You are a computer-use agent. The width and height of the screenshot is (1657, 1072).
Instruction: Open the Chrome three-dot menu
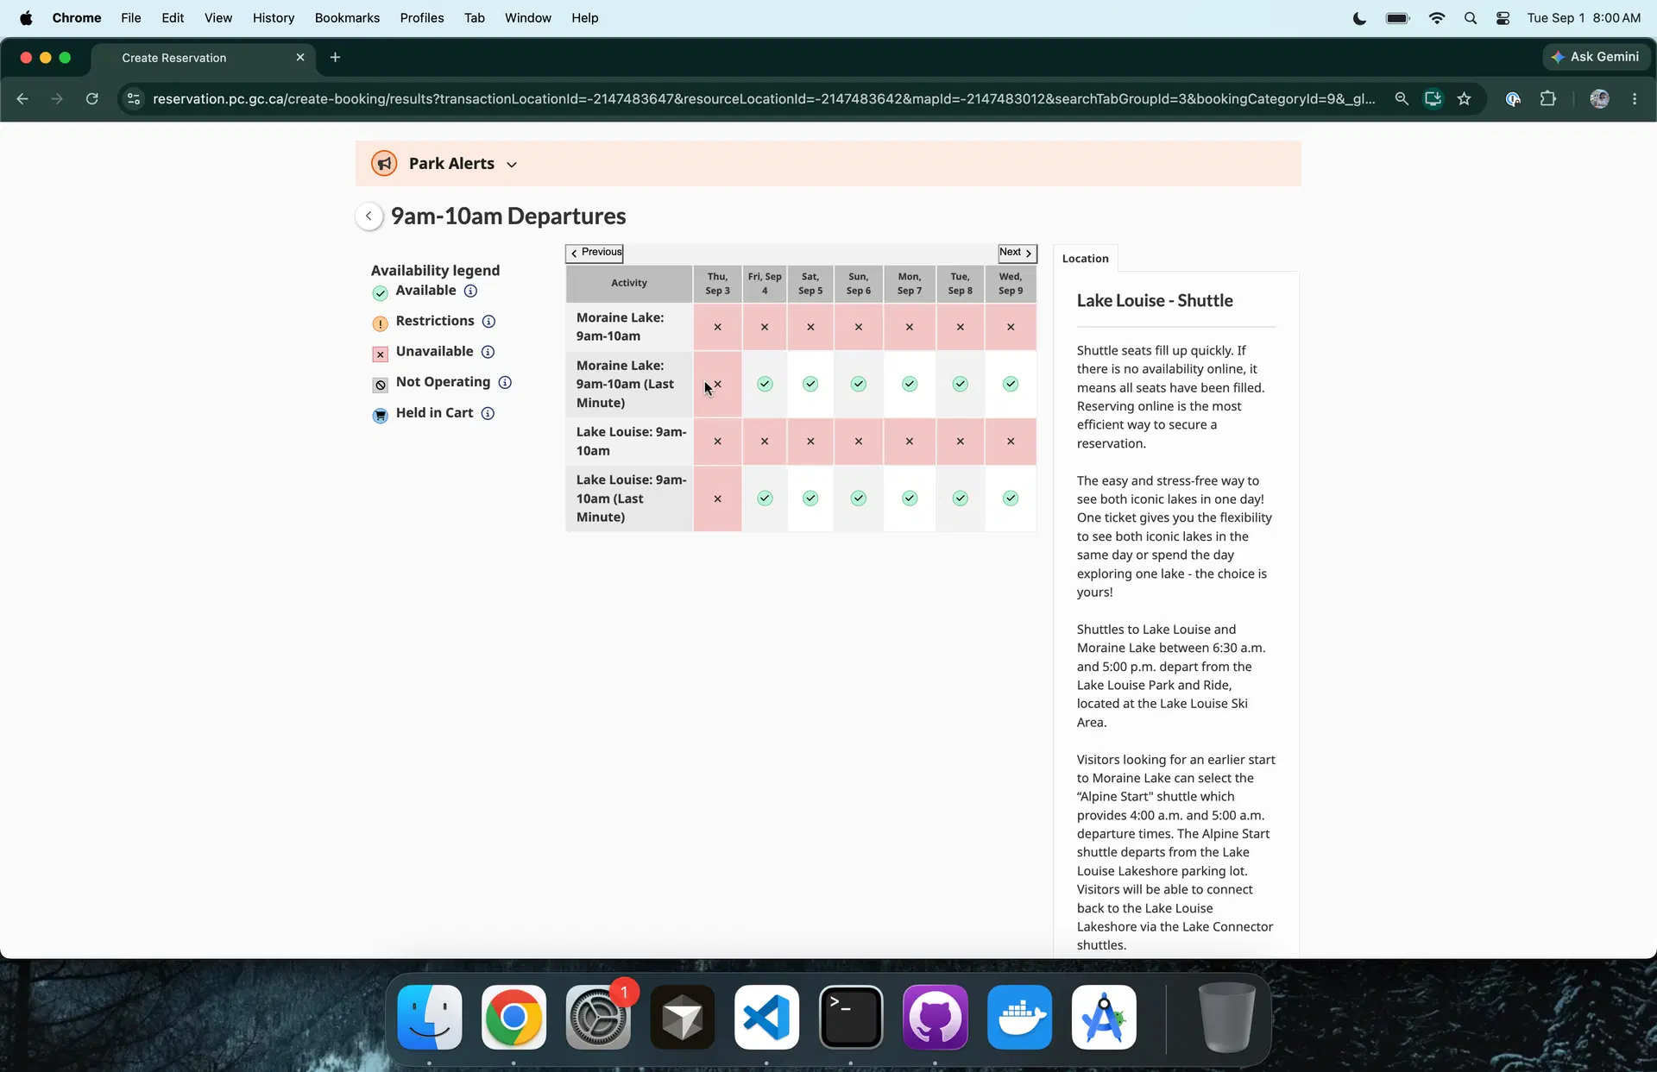[1635, 99]
